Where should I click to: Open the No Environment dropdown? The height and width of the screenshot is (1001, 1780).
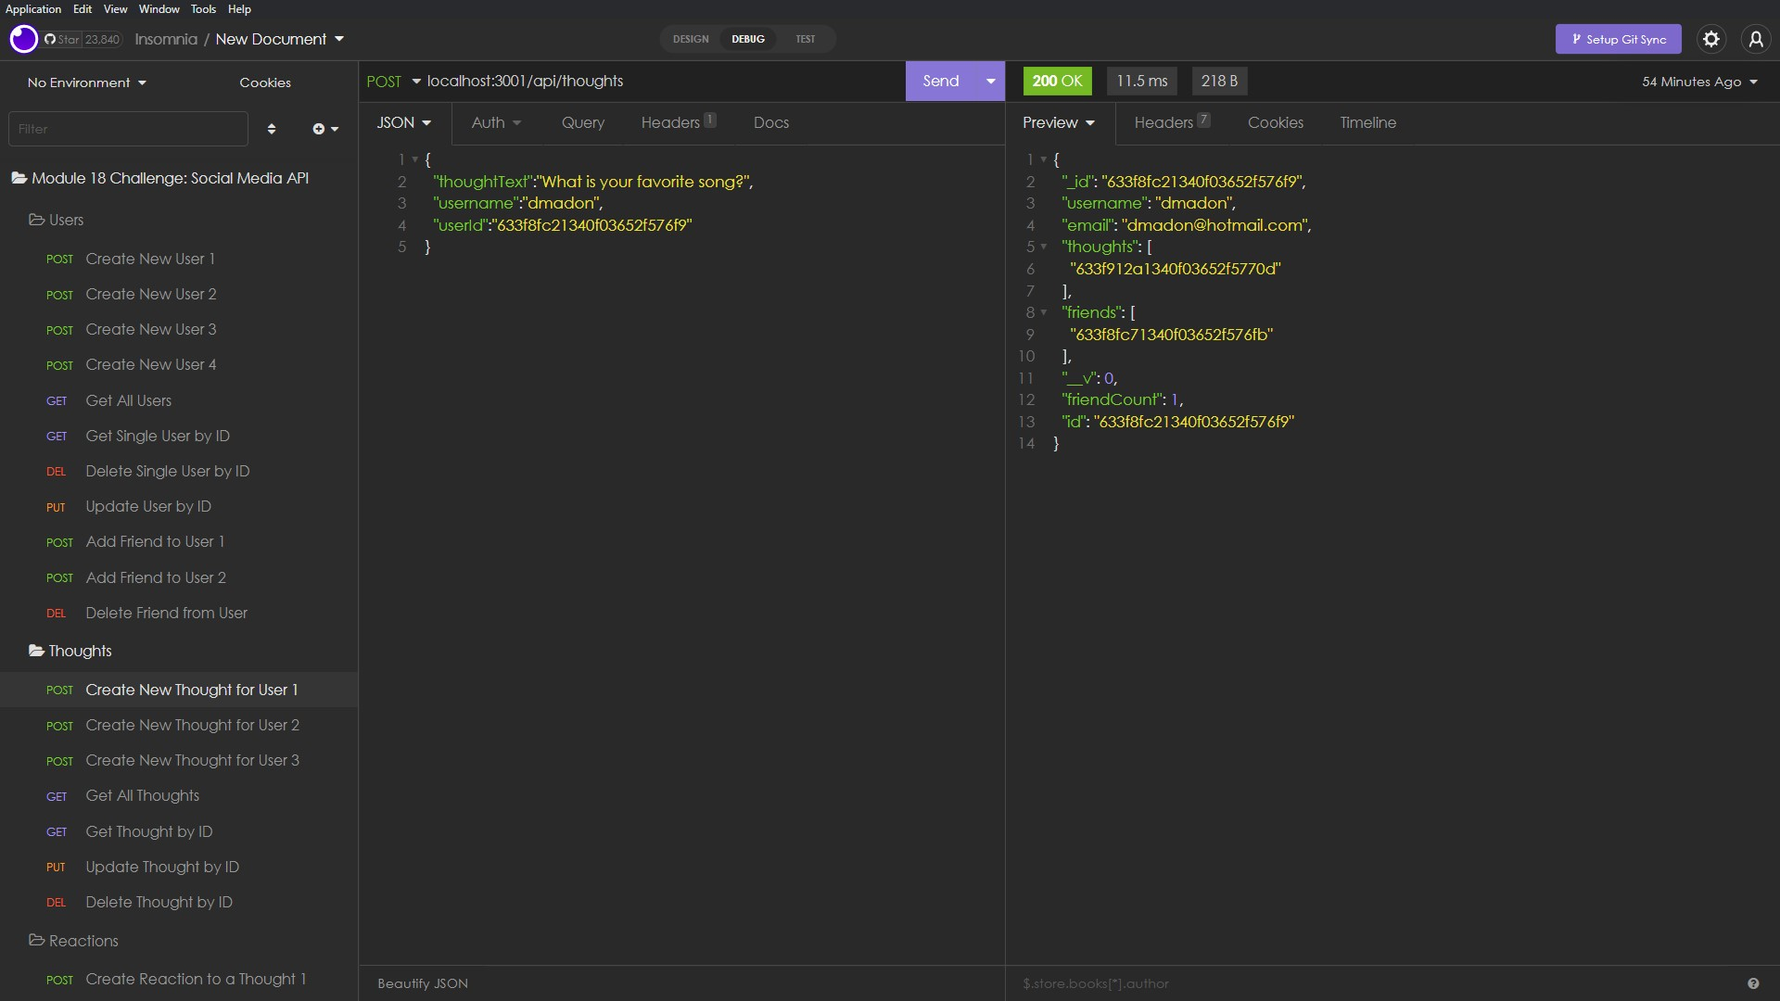(x=85, y=82)
